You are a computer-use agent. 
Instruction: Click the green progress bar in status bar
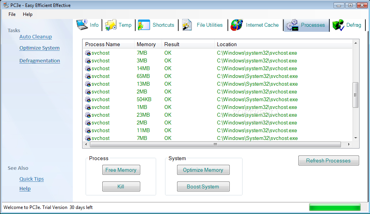(x=335, y=207)
